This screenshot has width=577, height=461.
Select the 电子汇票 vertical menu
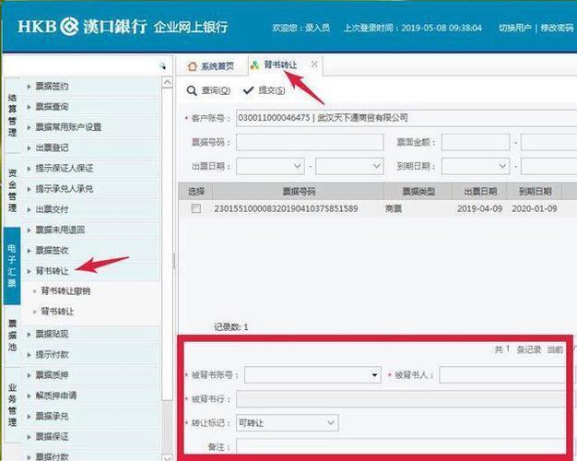12,266
